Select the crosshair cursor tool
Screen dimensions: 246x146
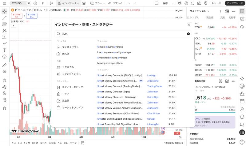[x=4, y=11]
